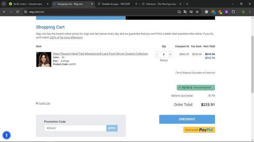Viewport: 254px width, 142px height.
Task: Close the Flamingo Lady checkout tab
Action: click(x=180, y=4)
